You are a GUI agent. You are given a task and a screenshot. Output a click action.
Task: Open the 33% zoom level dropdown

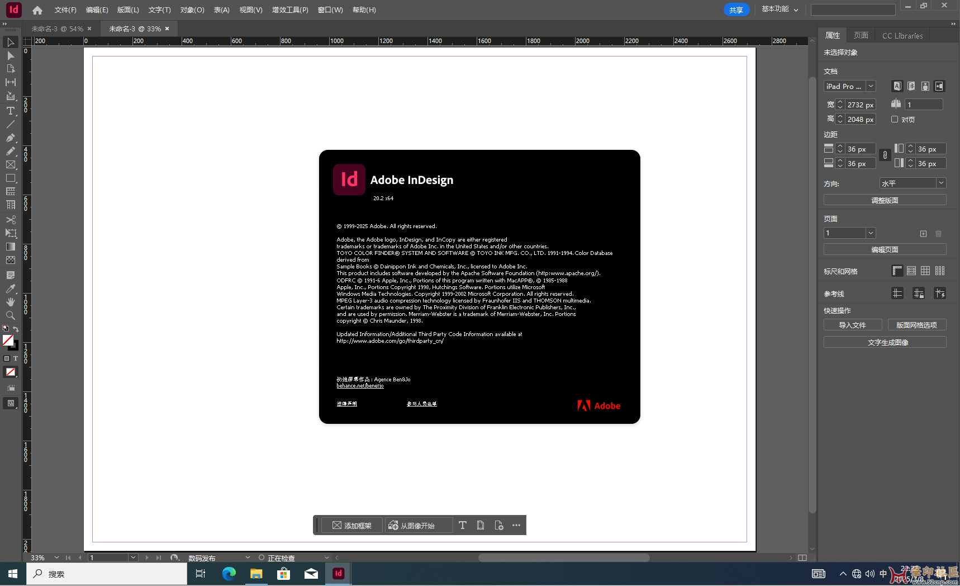56,557
